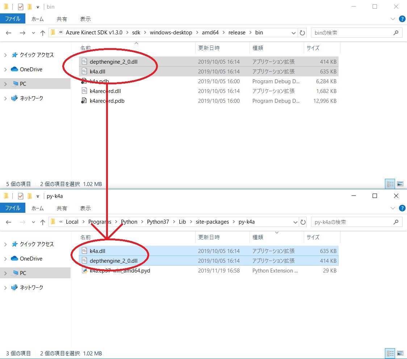This screenshot has width=407, height=359.
Task: Open ホーム tab in bin window
Action: point(38,19)
